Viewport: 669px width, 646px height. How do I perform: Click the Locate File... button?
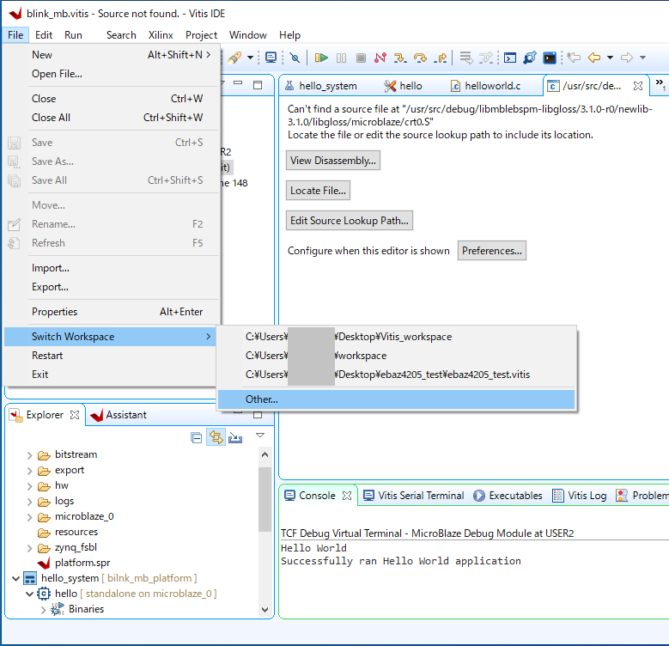pyautogui.click(x=318, y=191)
